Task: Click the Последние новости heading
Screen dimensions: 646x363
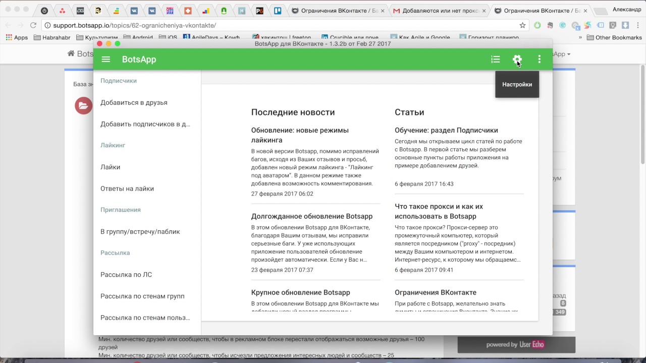Action: point(293,112)
